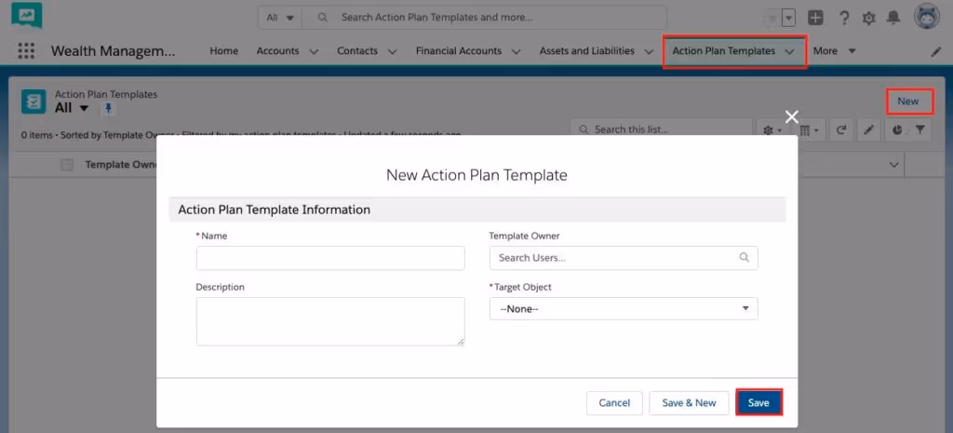Click the Action Plan Templates object icon
This screenshot has height=433, width=953.
(34, 101)
